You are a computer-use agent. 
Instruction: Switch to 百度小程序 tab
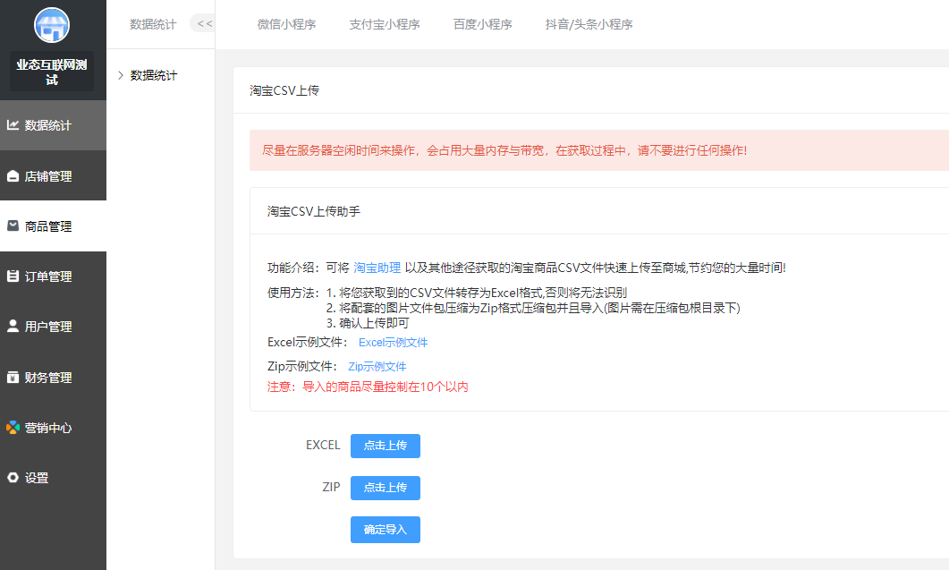[482, 24]
